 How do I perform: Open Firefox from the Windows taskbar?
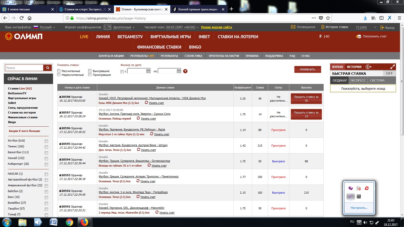[84, 222]
